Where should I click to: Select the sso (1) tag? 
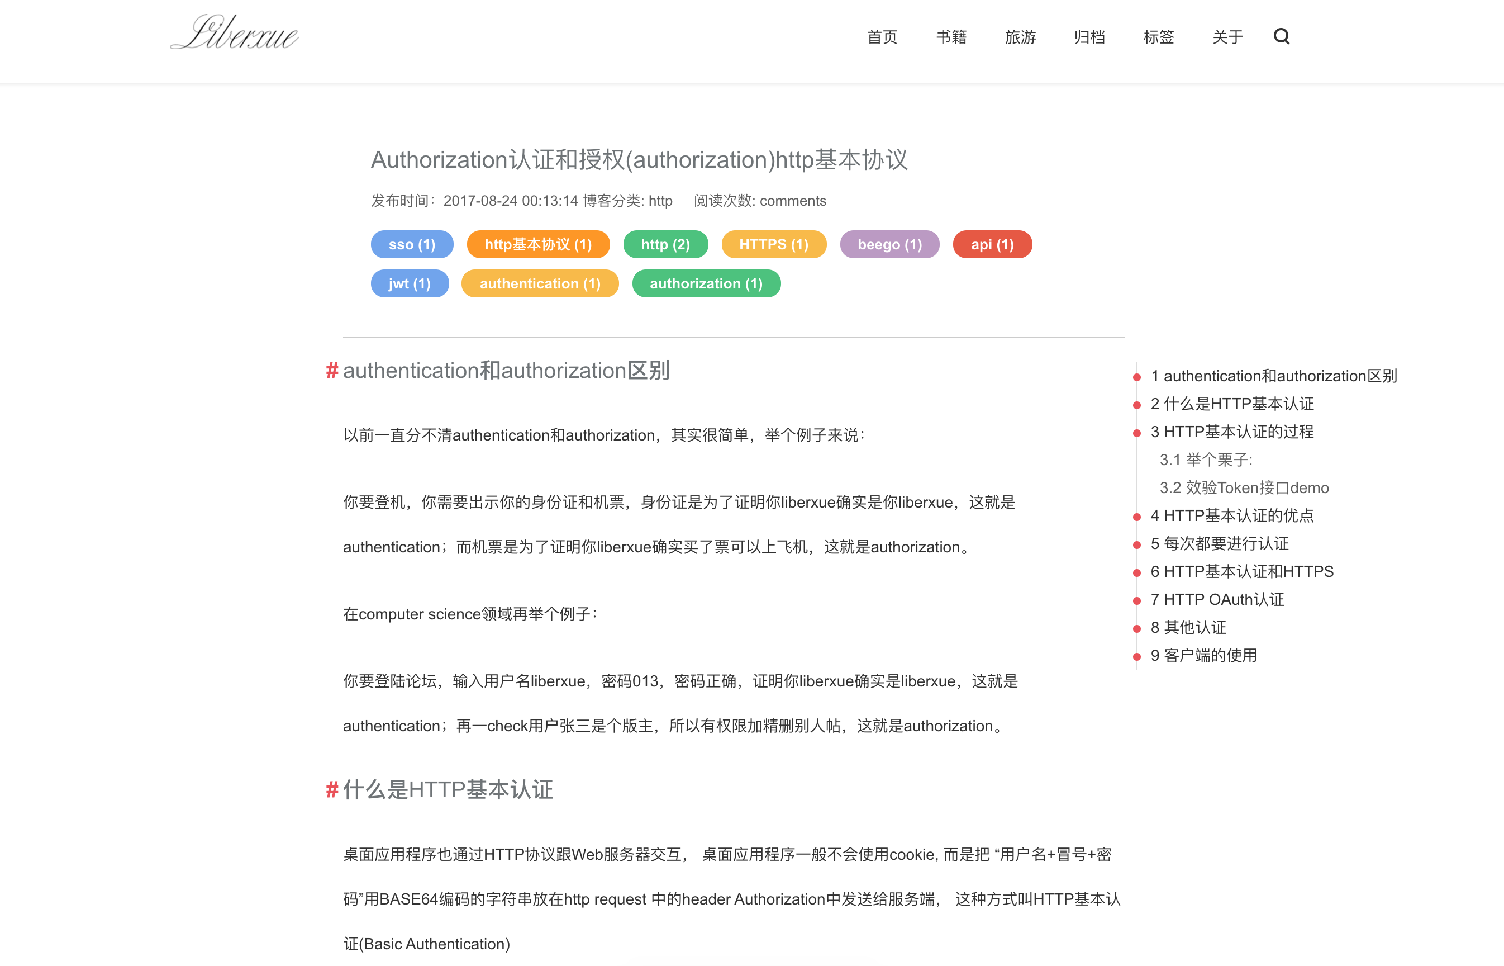pos(412,245)
